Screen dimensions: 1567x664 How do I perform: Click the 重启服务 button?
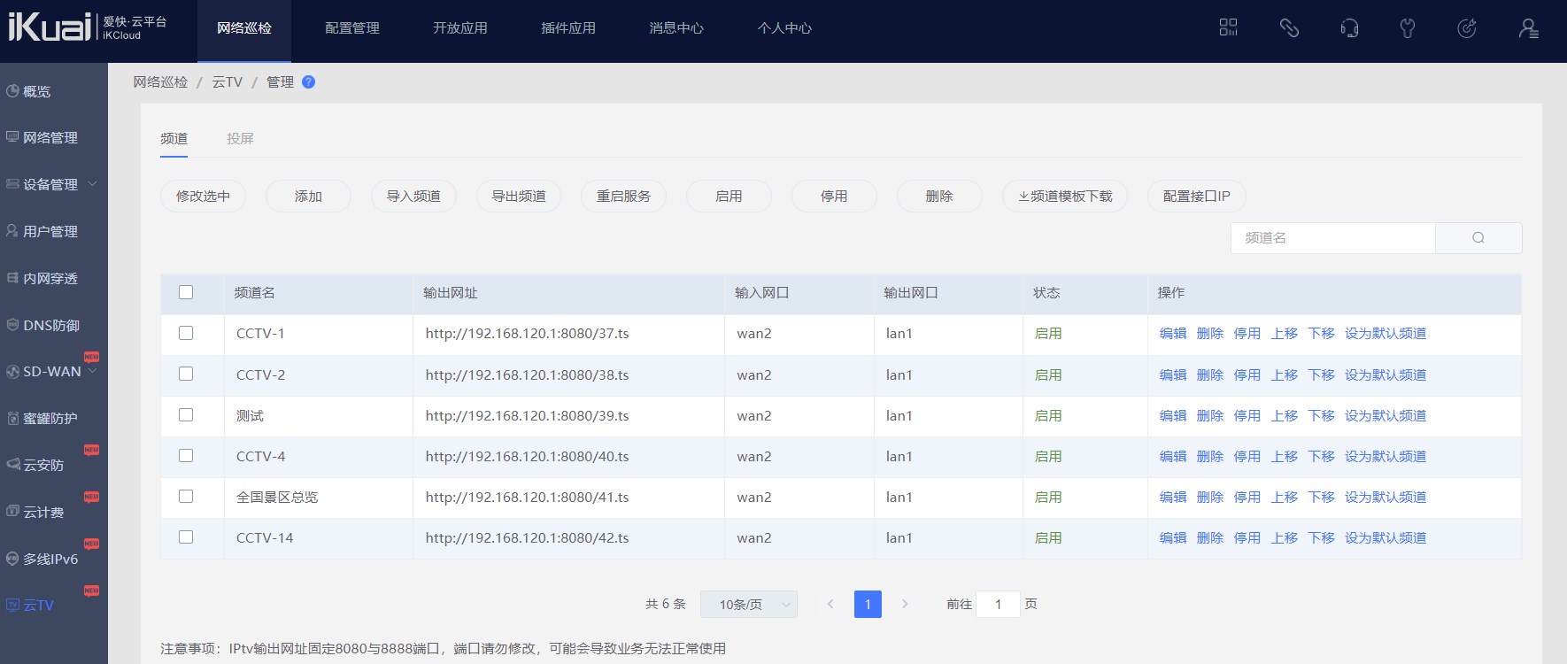[623, 196]
